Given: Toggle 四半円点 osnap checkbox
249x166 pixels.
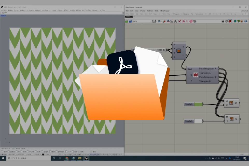Looking at the screenshot, I should [57, 152].
